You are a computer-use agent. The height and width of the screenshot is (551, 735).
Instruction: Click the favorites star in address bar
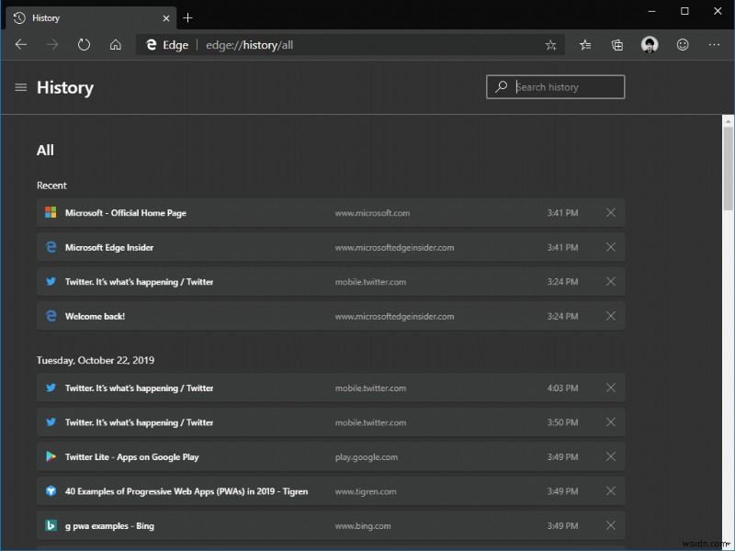pyautogui.click(x=550, y=44)
